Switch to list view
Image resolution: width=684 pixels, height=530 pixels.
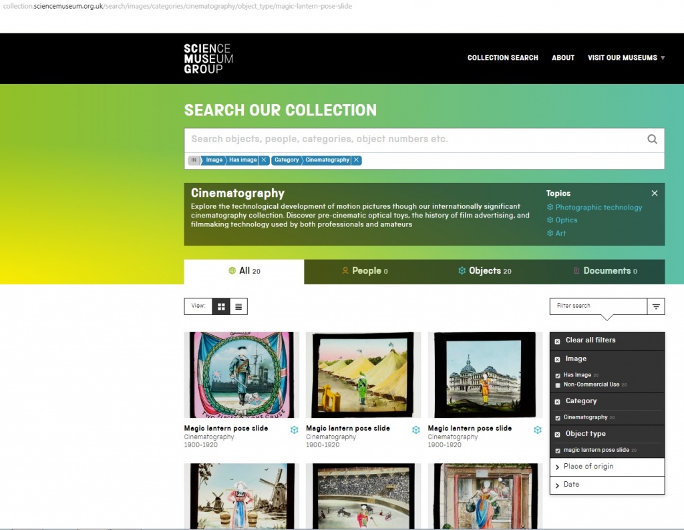pyautogui.click(x=238, y=306)
